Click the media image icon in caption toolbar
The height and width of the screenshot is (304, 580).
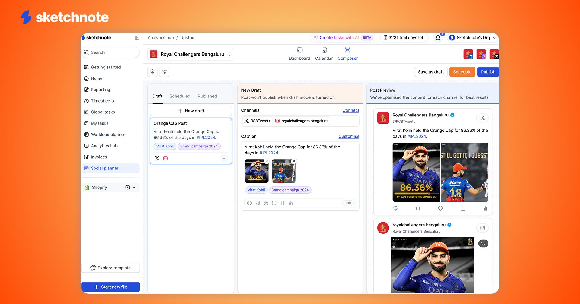coord(258,203)
